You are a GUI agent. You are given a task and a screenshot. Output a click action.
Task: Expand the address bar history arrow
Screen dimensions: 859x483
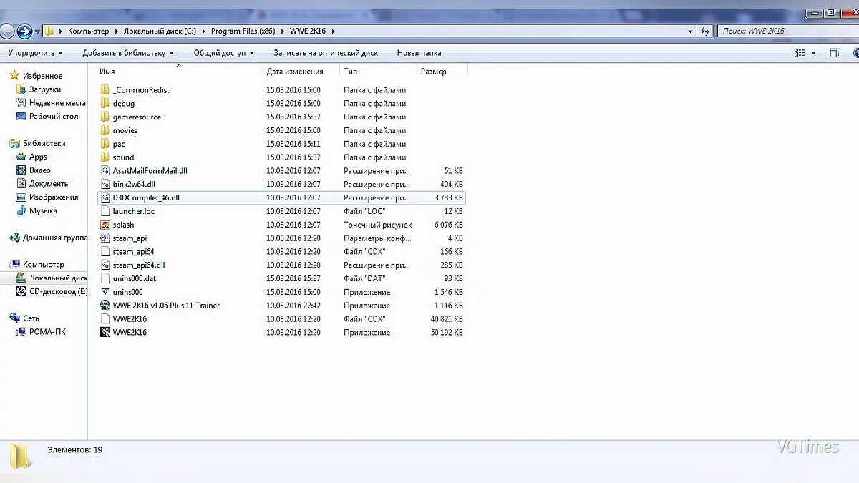click(690, 31)
